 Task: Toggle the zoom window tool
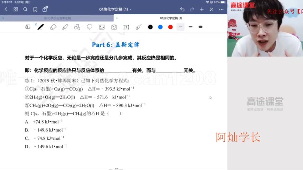(x=28, y=27)
